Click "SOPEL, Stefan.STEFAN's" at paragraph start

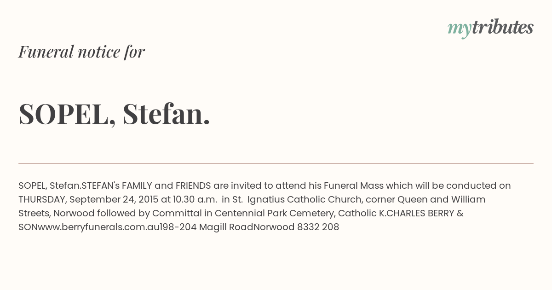tap(69, 186)
